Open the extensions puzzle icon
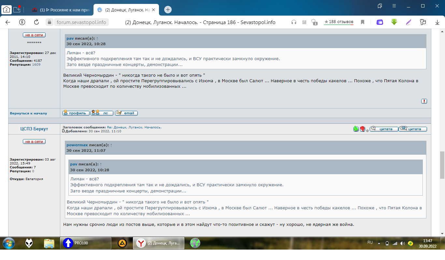 coord(423,22)
